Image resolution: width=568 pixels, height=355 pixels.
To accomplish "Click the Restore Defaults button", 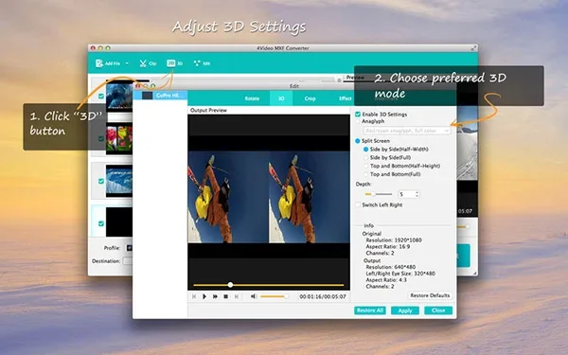I will pyautogui.click(x=430, y=295).
